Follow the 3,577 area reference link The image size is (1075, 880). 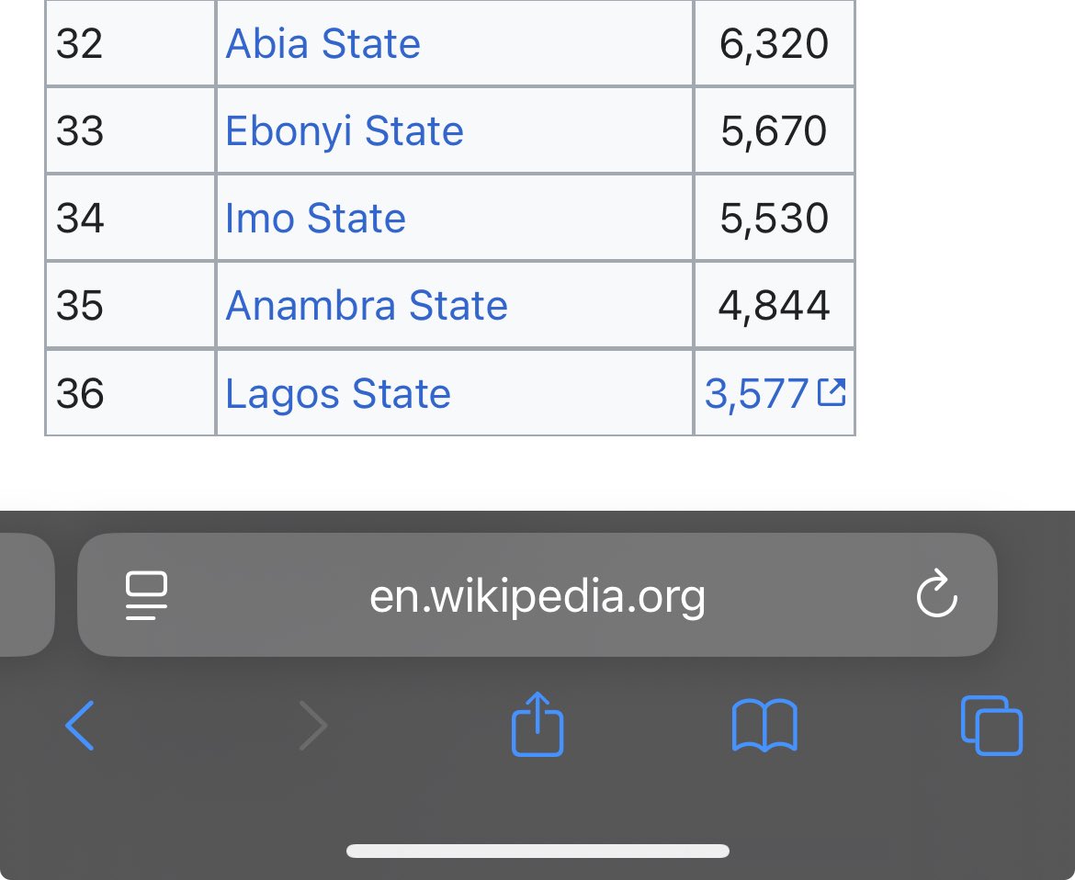[757, 394]
